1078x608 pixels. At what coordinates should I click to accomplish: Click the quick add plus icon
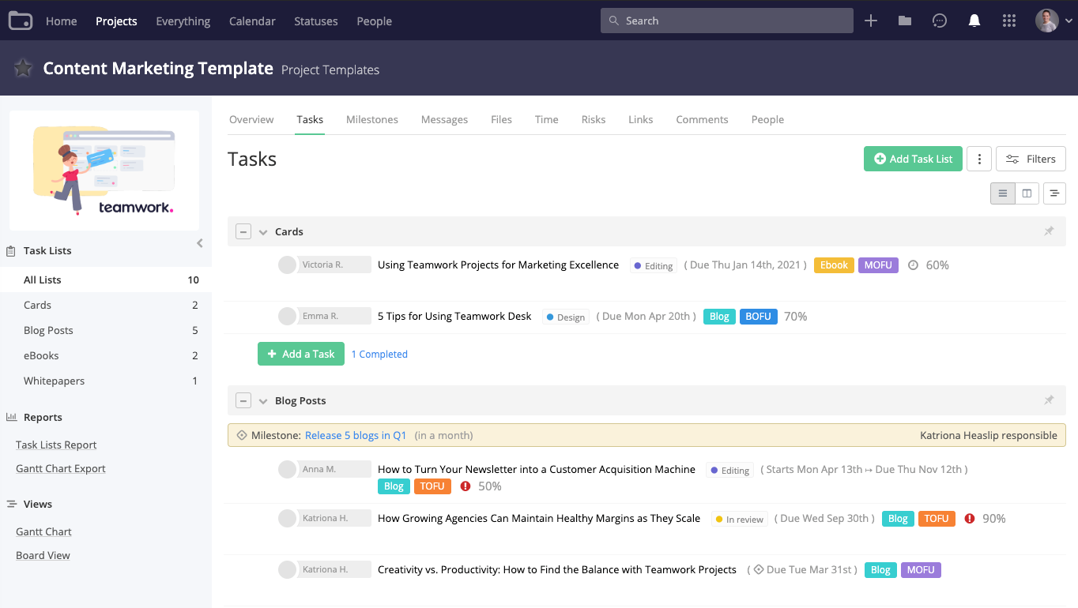[871, 21]
